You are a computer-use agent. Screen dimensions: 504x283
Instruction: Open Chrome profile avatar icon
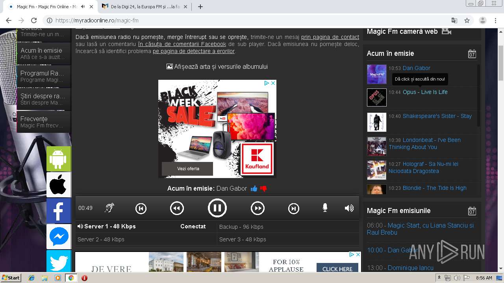pos(483,20)
